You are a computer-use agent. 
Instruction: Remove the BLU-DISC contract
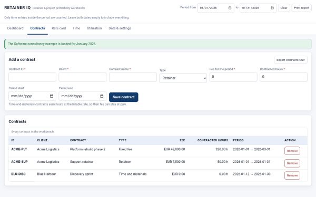292,175
